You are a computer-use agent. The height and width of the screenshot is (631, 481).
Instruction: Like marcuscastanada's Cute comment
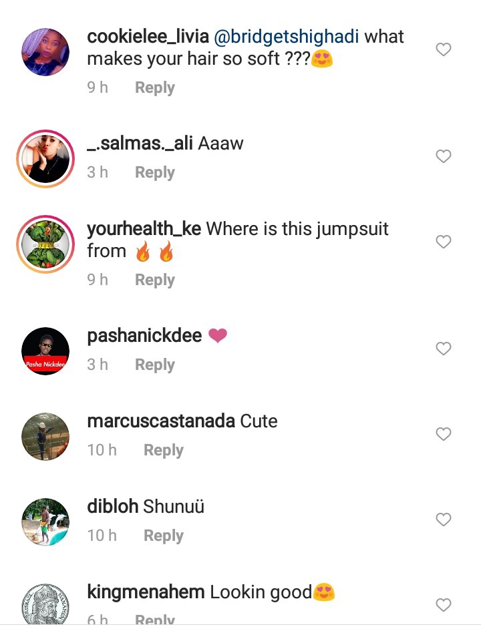[443, 434]
